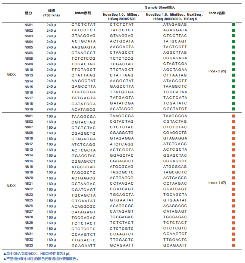Click the Index 2 (i5) label
Viewport: 245px width, 263px height.
coord(217,71)
